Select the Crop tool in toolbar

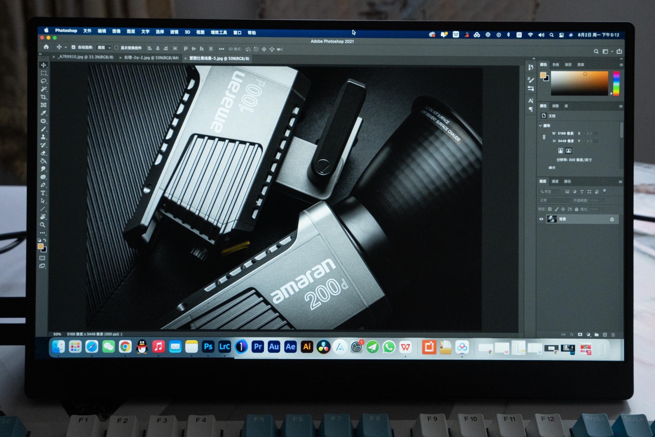[44, 97]
